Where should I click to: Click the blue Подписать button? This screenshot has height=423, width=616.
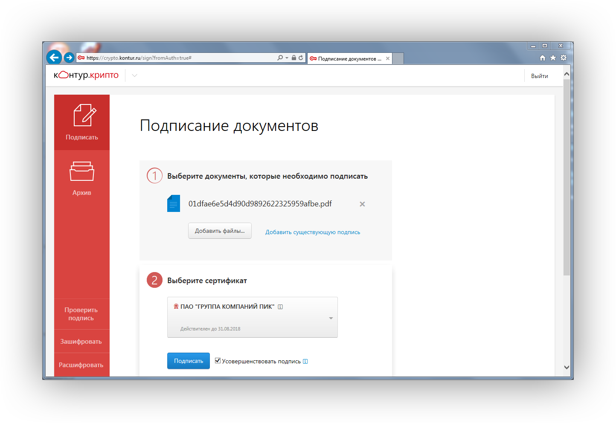(x=189, y=361)
